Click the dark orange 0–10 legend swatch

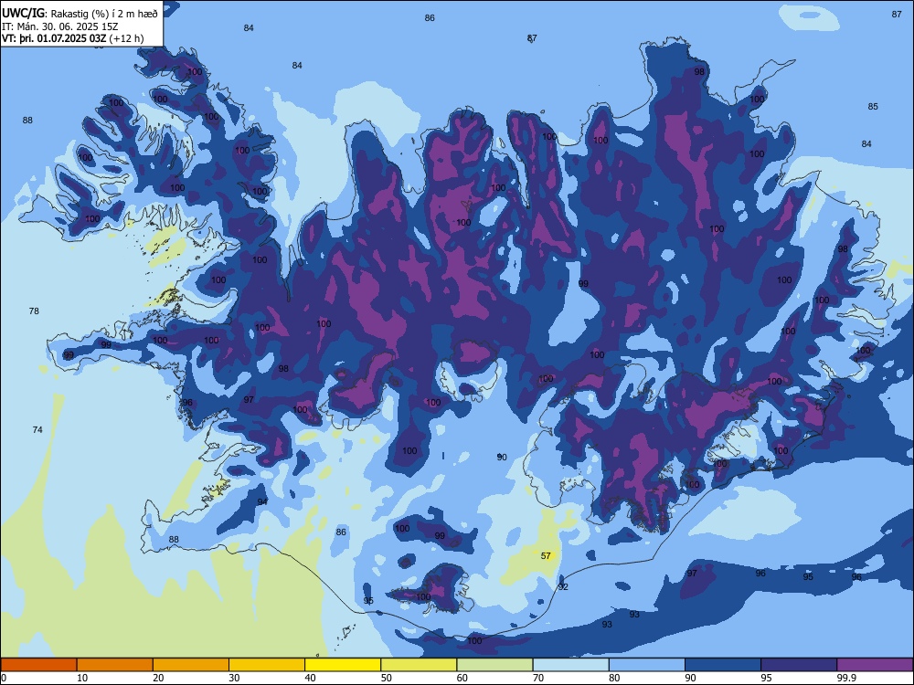[x=39, y=665]
